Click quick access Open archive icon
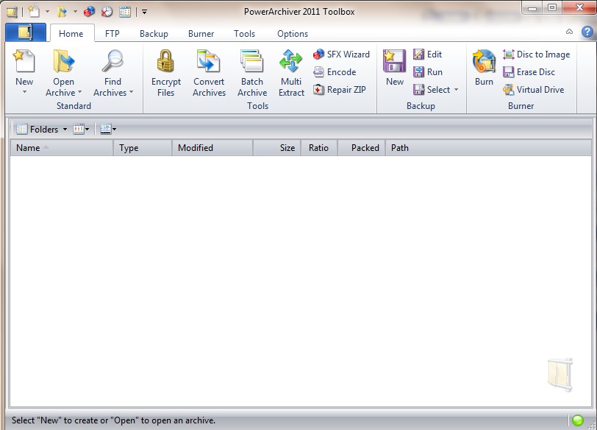Image resolution: width=597 pixels, height=430 pixels. tap(62, 12)
